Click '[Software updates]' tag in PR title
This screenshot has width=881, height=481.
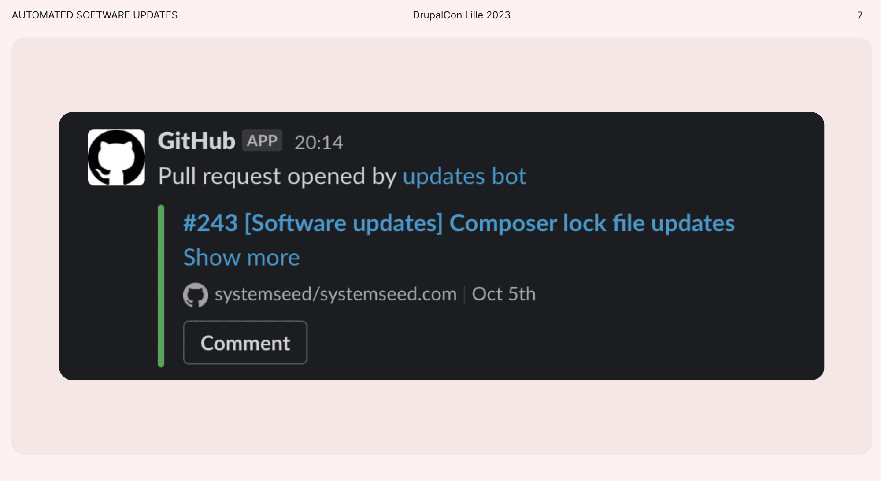(x=344, y=223)
